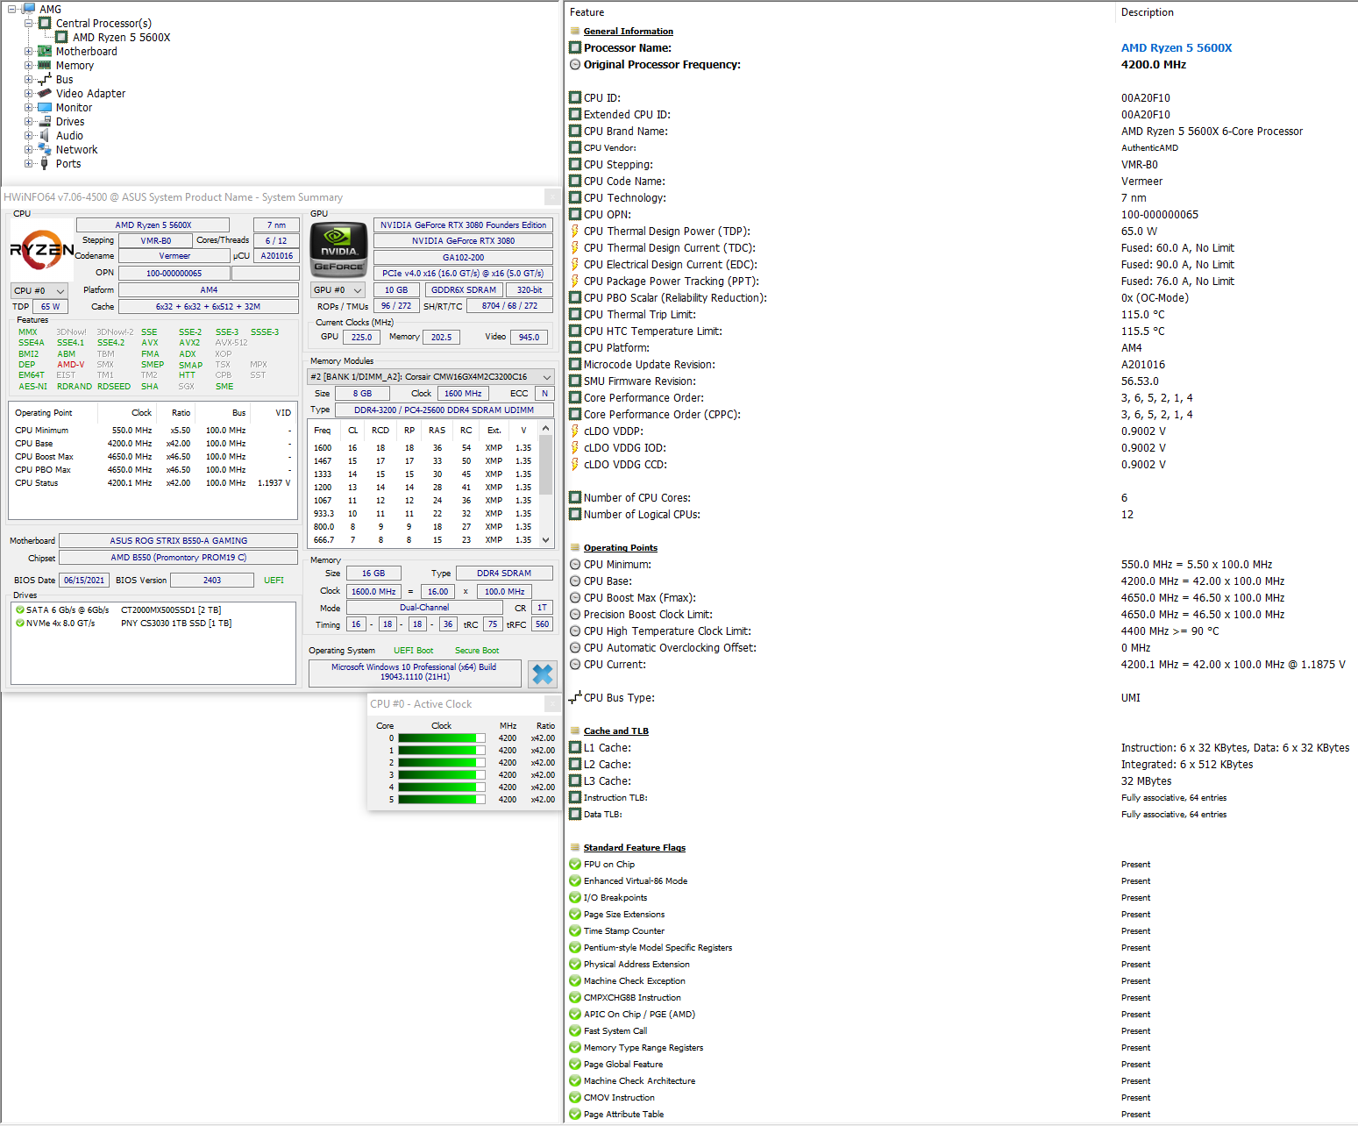Select AMD Ryzen 5 5600X in the device tree

(122, 38)
